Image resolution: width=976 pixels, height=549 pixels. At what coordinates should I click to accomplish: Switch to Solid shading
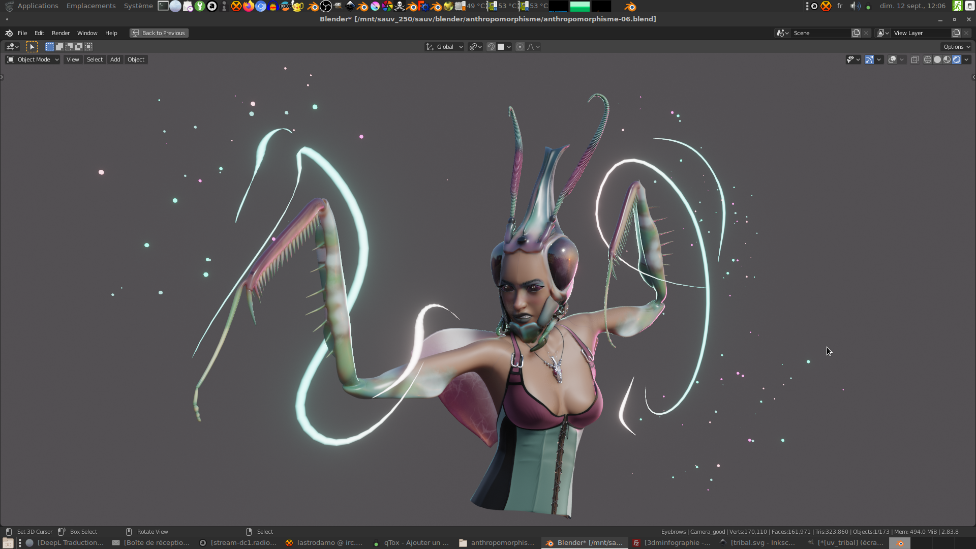(x=937, y=59)
